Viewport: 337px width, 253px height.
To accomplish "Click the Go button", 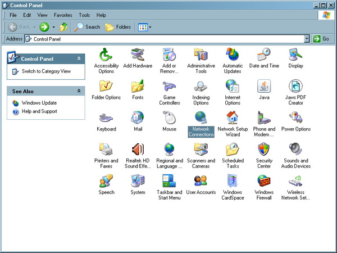I will [x=321, y=39].
